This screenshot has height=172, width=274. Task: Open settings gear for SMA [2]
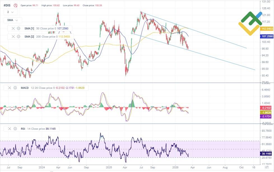18,36
